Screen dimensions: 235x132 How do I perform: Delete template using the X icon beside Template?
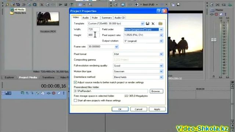[153, 23]
